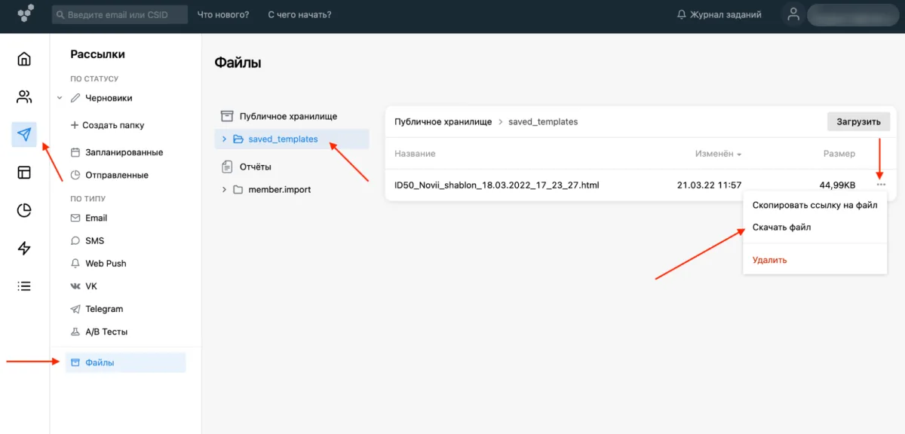
Task: Select the paper plane mailings icon
Action: point(24,135)
